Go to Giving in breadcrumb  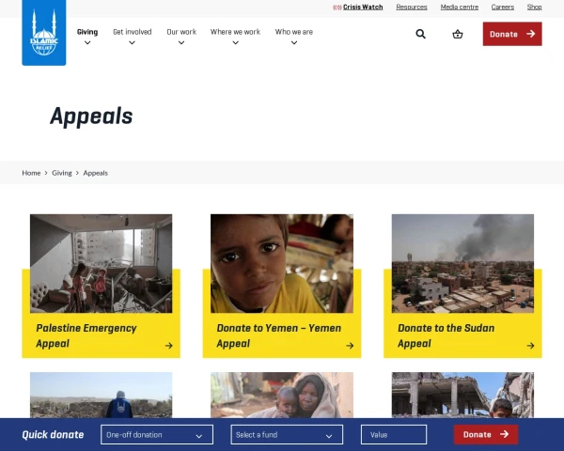tap(61, 173)
